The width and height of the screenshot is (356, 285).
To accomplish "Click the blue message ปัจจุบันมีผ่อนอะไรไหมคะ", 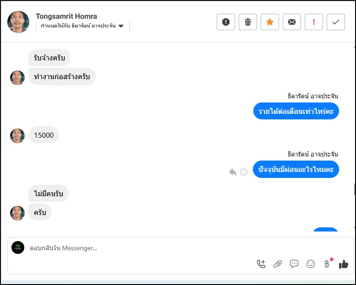I will click(296, 169).
